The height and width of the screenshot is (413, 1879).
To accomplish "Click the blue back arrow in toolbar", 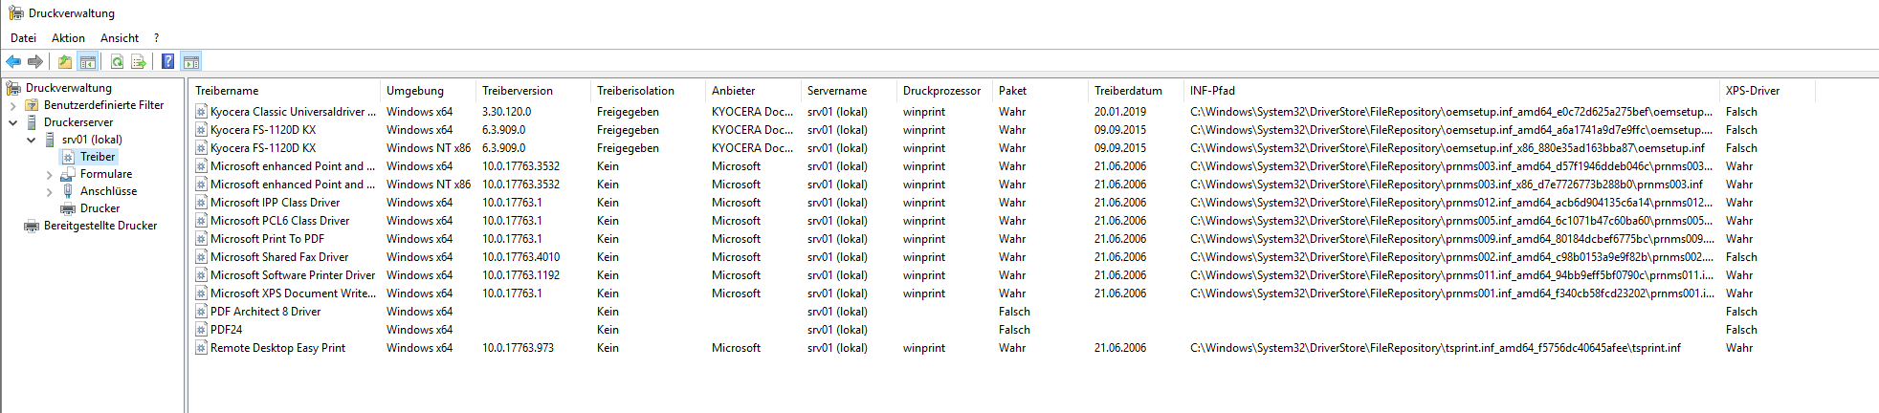I will [13, 62].
